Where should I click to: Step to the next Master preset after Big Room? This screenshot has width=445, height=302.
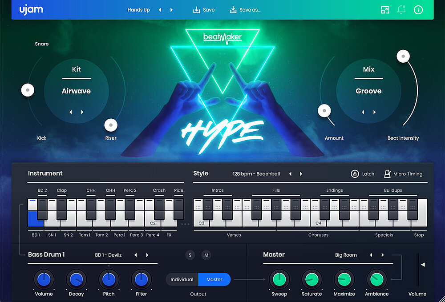point(382,255)
